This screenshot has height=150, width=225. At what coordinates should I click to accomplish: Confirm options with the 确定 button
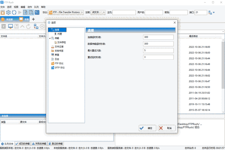point(147,128)
